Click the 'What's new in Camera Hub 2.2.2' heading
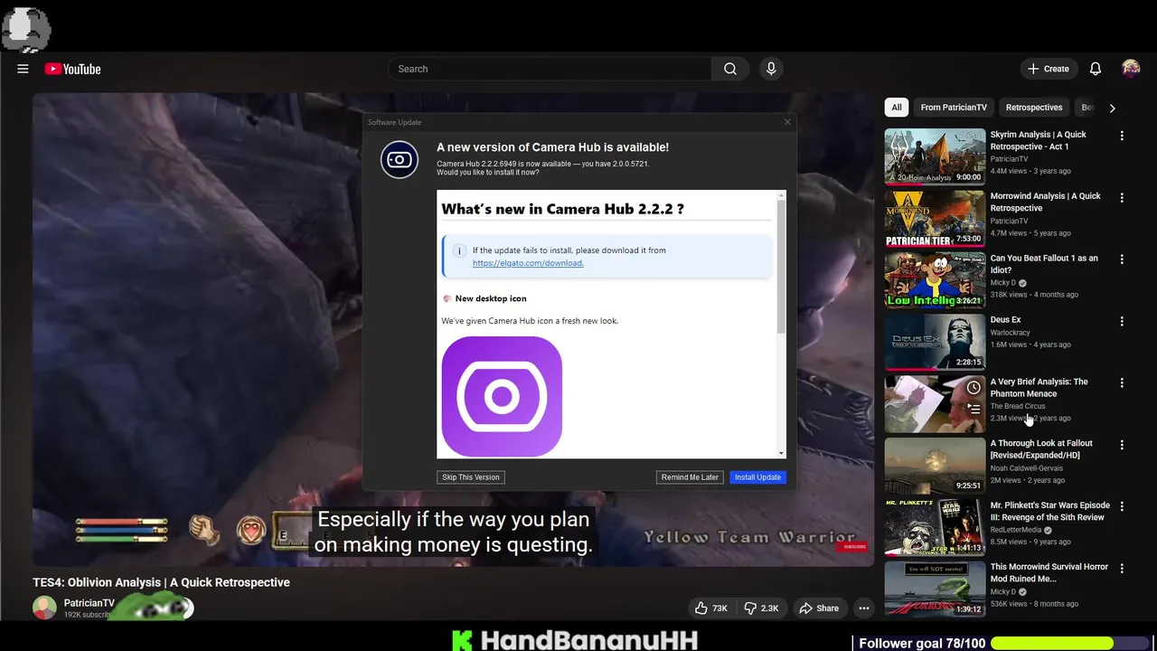 pyautogui.click(x=562, y=209)
